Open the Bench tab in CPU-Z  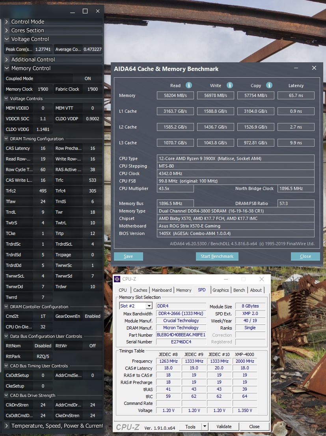(x=239, y=290)
